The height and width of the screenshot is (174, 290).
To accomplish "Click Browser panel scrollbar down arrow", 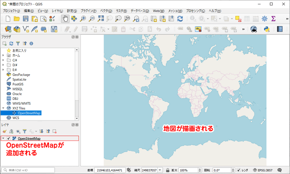I will pyautogui.click(x=77, y=118).
